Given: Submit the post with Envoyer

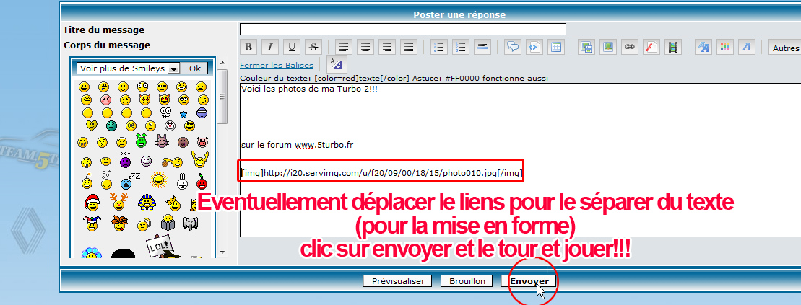Looking at the screenshot, I should (529, 281).
